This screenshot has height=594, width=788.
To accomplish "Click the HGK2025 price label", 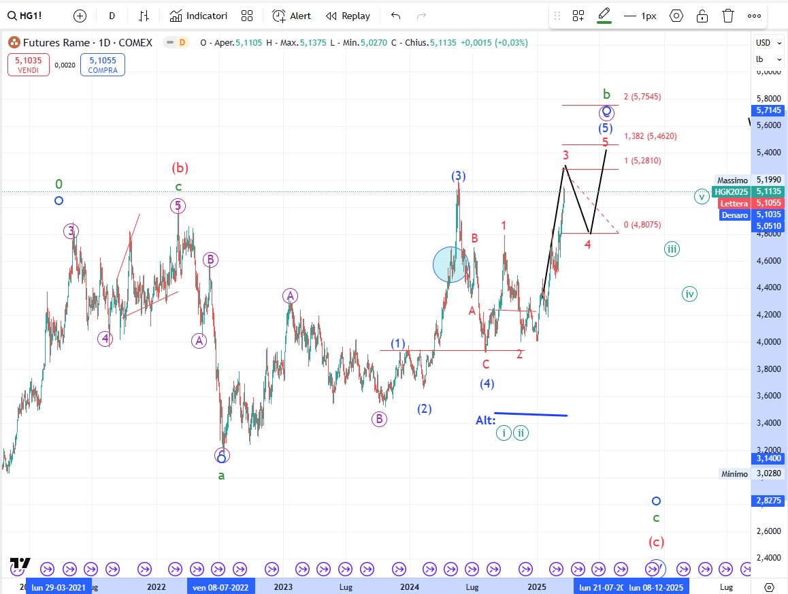I will [x=732, y=191].
